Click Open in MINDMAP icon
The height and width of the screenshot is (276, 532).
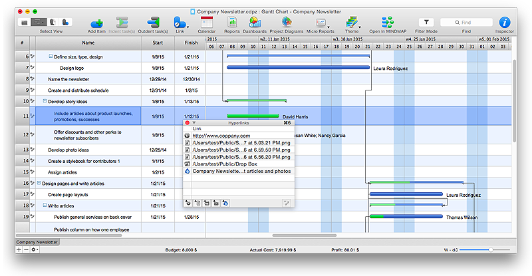386,23
